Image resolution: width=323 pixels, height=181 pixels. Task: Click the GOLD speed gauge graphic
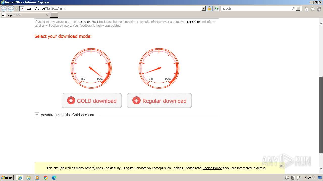(x=91, y=68)
